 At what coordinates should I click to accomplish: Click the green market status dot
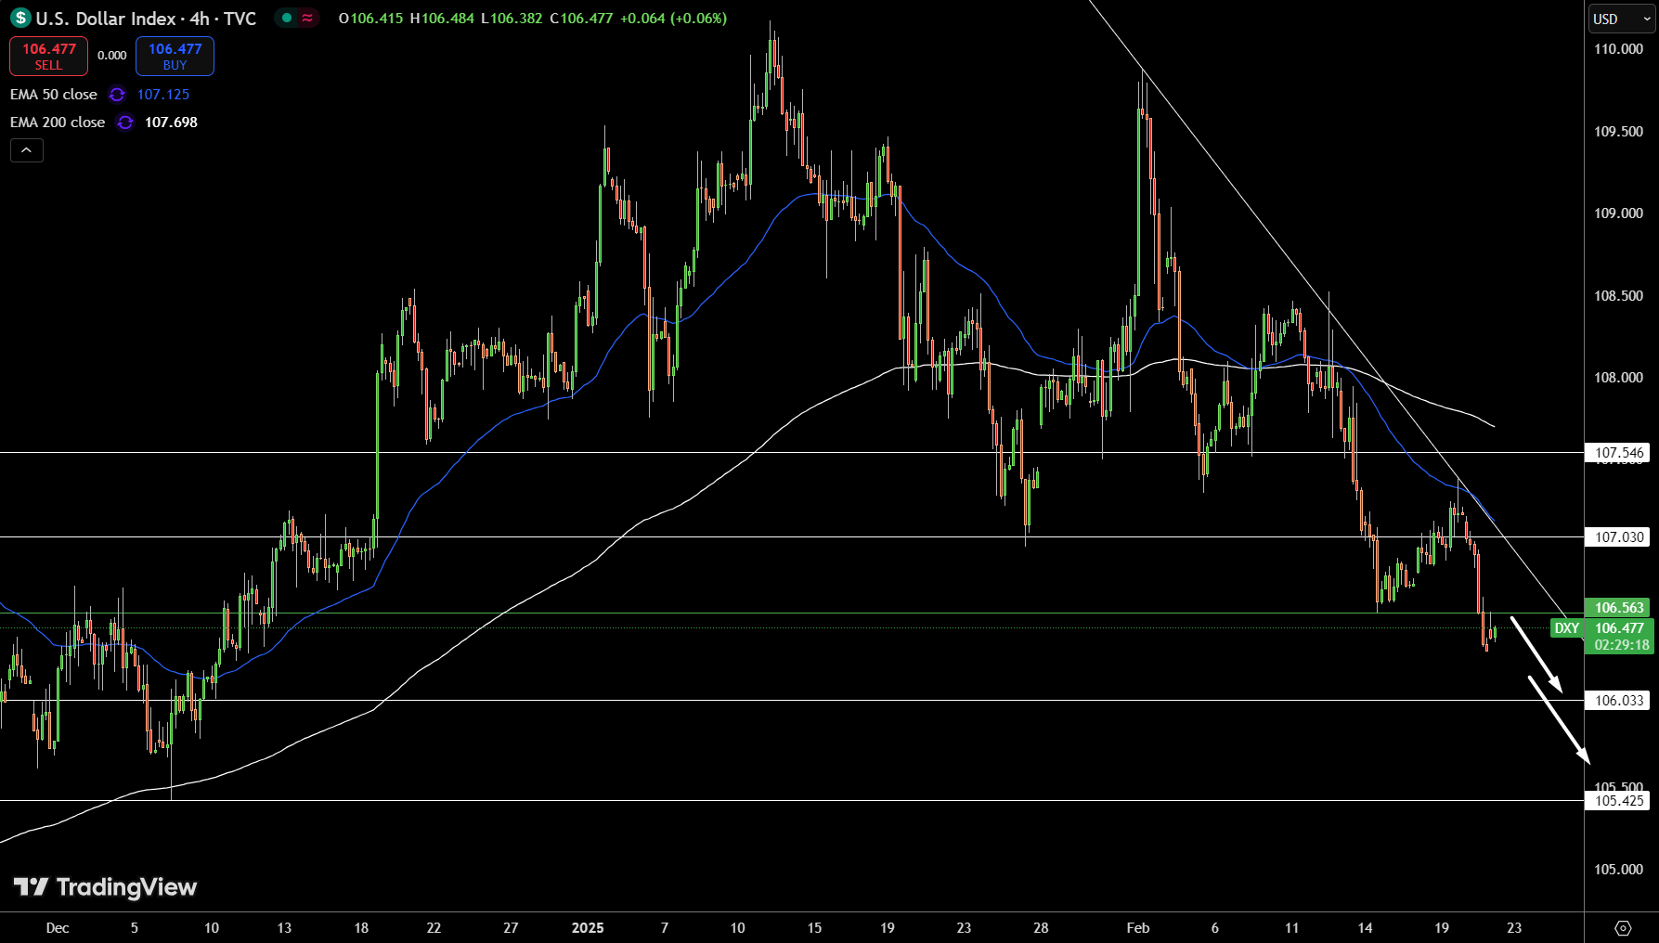point(287,18)
